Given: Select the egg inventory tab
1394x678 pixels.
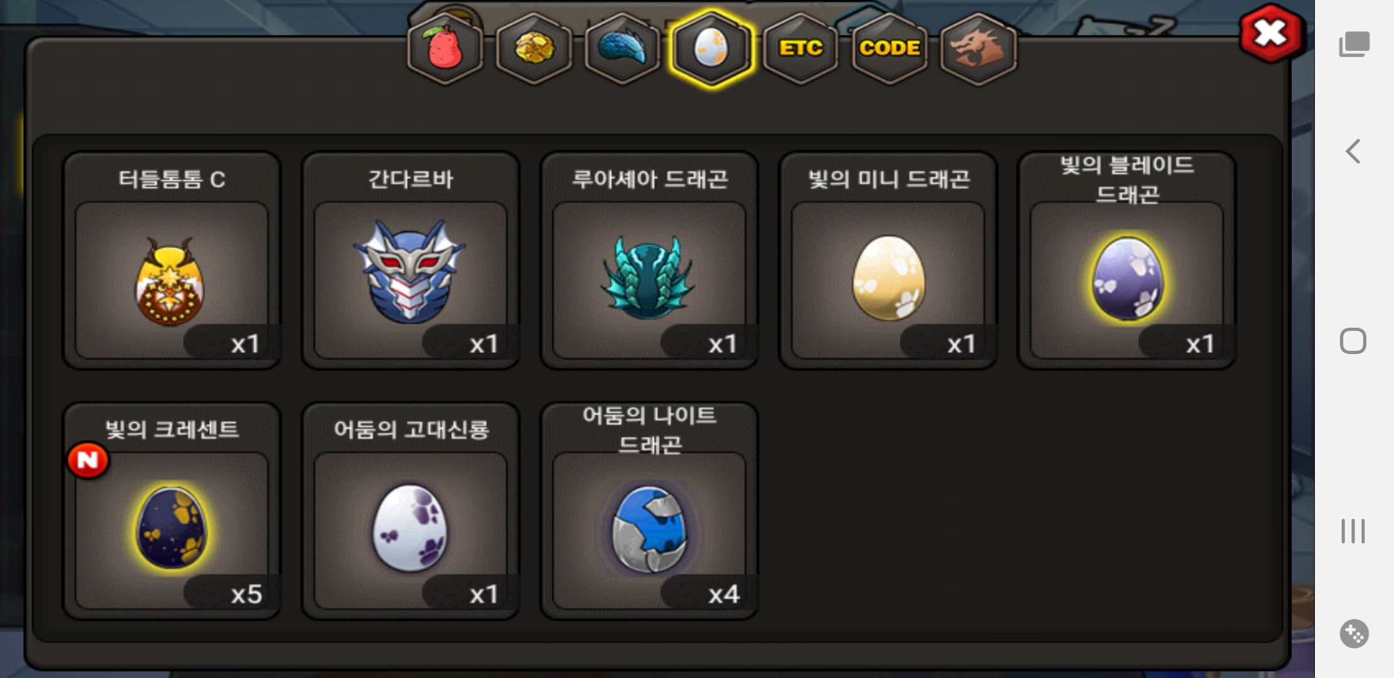Looking at the screenshot, I should tap(711, 49).
